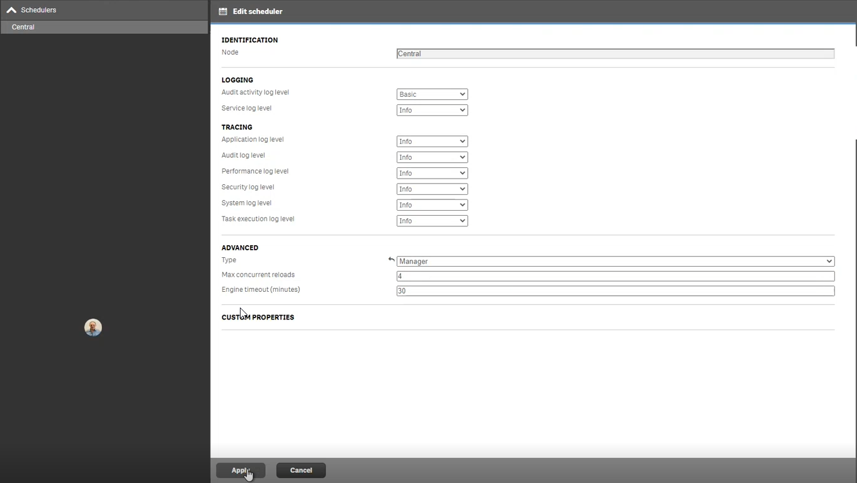Screen dimensions: 857x483
Task: Open the Service log level dropdown
Action: click(432, 110)
